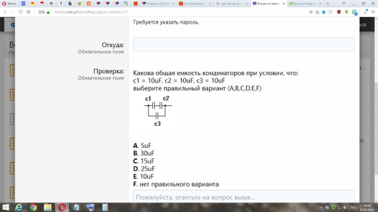Screen dimensions: 378x212
Task: Open the pinned question mark tab
Action: point(61,3)
